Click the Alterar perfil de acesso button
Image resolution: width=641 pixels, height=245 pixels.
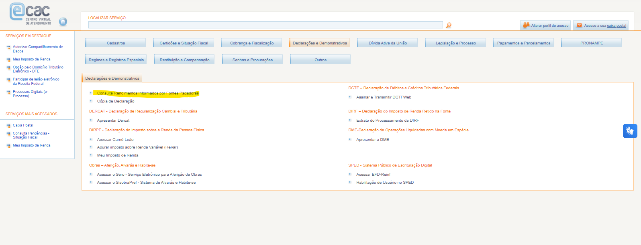point(549,26)
